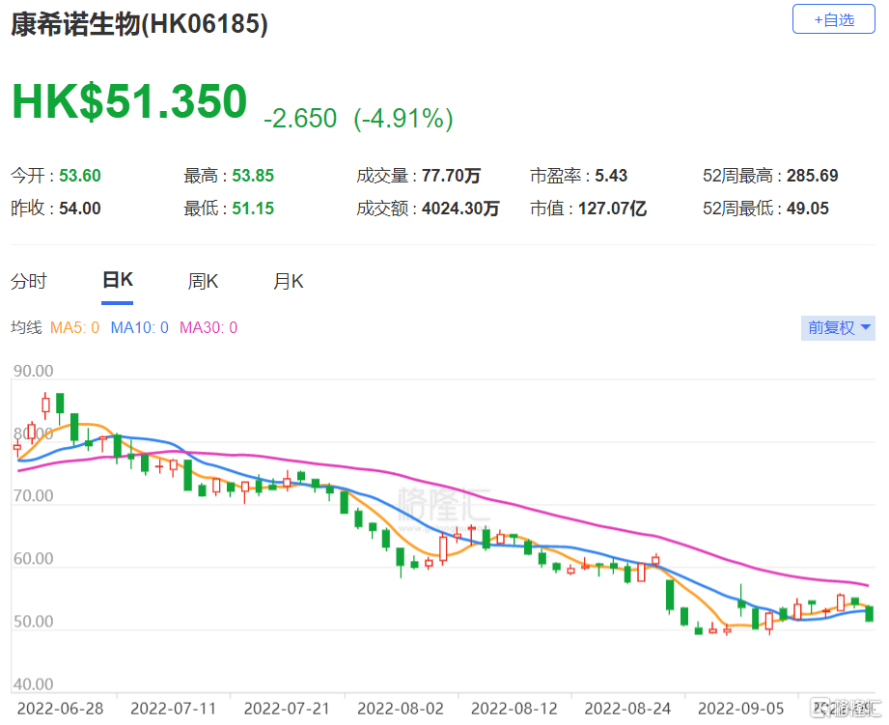
Task: Click the 60.00 price axis label
Action: pos(34,559)
